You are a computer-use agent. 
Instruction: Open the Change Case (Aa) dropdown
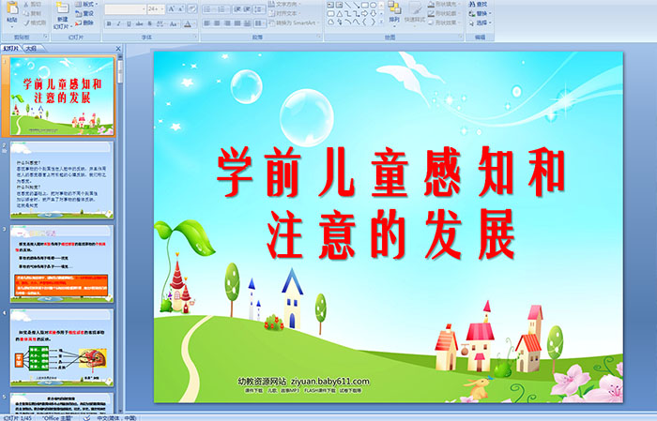174,23
